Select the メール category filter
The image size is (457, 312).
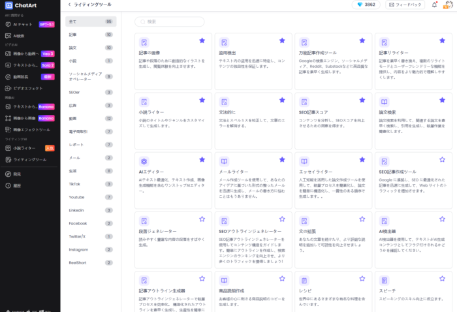(x=91, y=158)
